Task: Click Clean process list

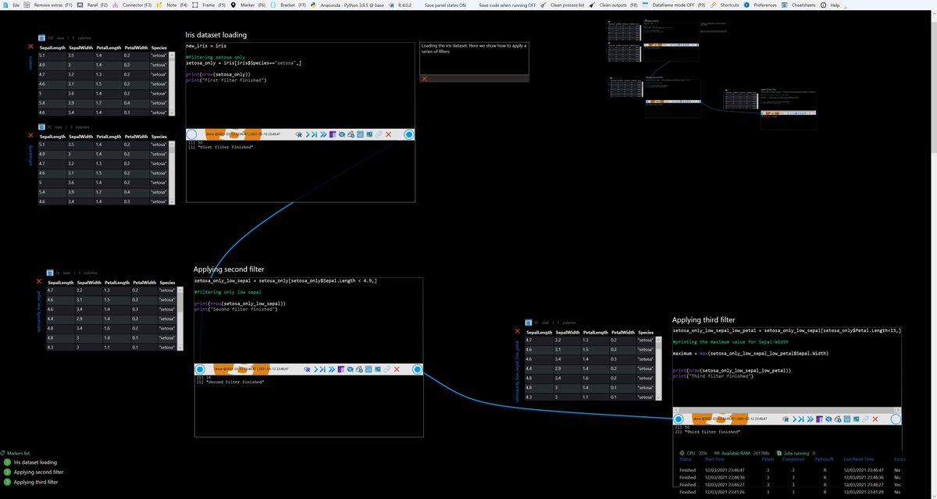Action: [x=562, y=5]
